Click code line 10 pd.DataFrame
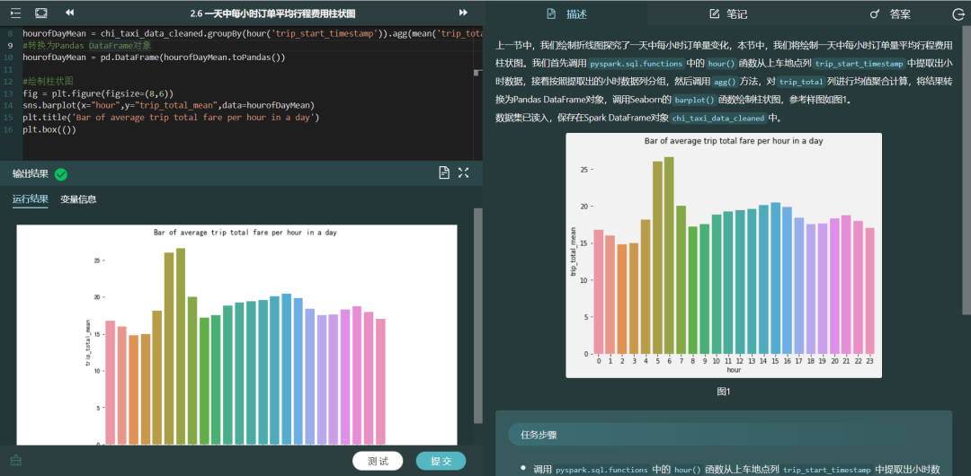The height and width of the screenshot is (476, 971). 154,57
